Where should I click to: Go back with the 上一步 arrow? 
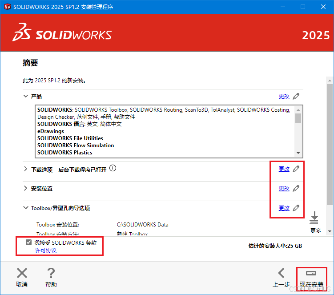click(281, 273)
